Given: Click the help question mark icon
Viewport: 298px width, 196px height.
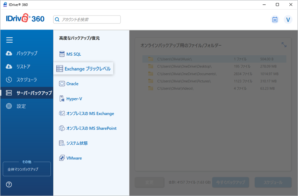Looking at the screenshot, I should click(9, 184).
